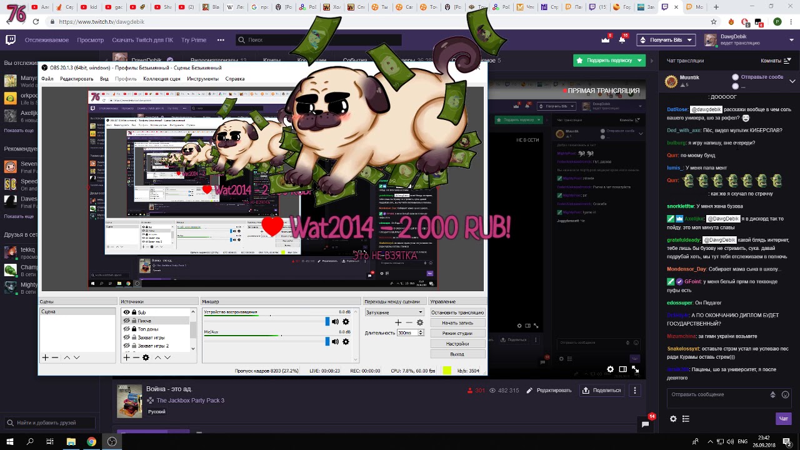
Task: Open the Файл menu in OBS
Action: click(x=47, y=79)
